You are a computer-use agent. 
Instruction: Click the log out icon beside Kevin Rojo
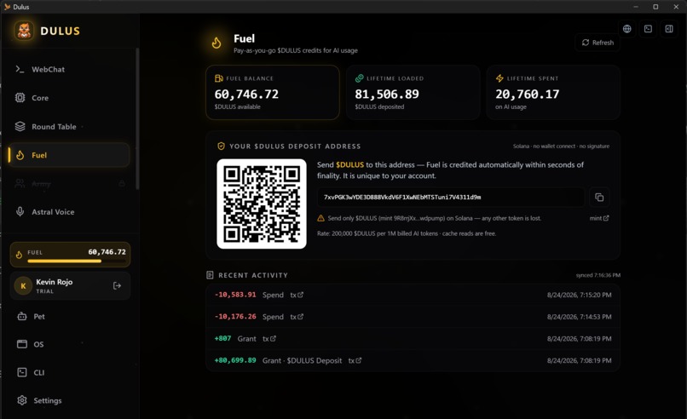117,285
